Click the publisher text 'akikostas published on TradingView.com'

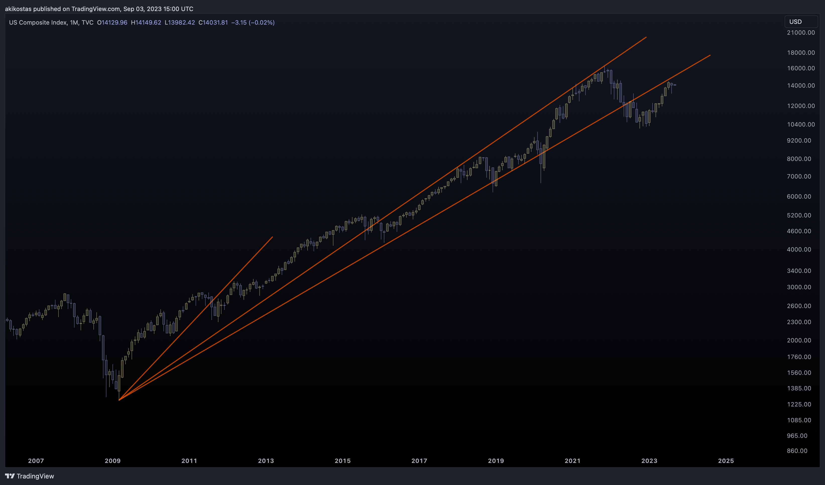coord(62,9)
